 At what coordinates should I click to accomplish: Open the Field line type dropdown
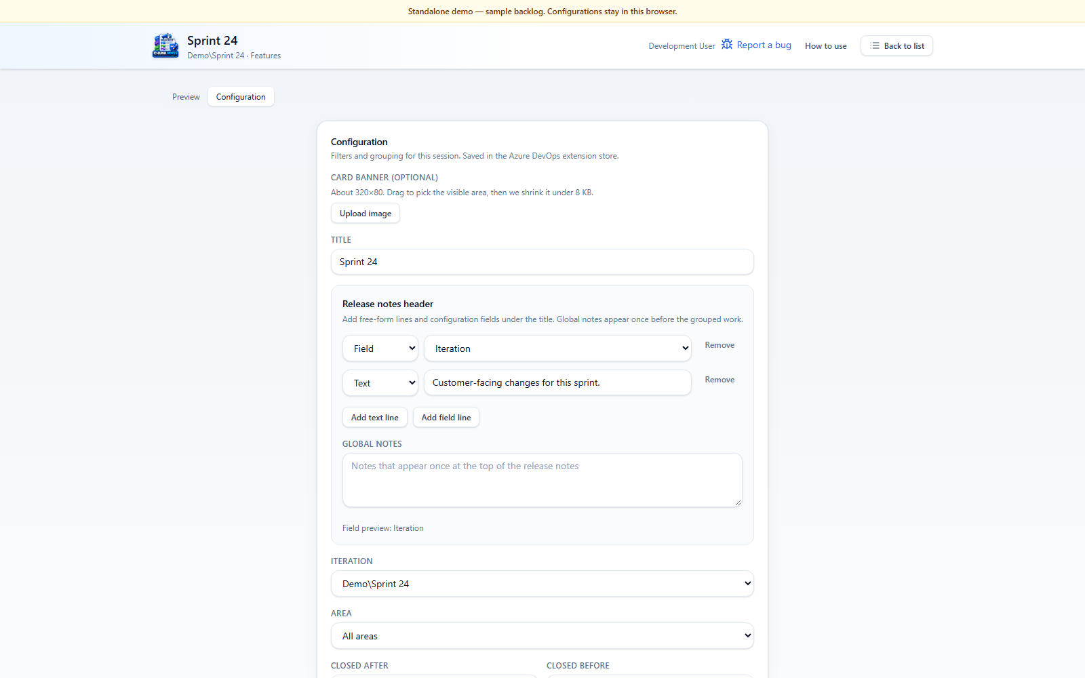380,348
